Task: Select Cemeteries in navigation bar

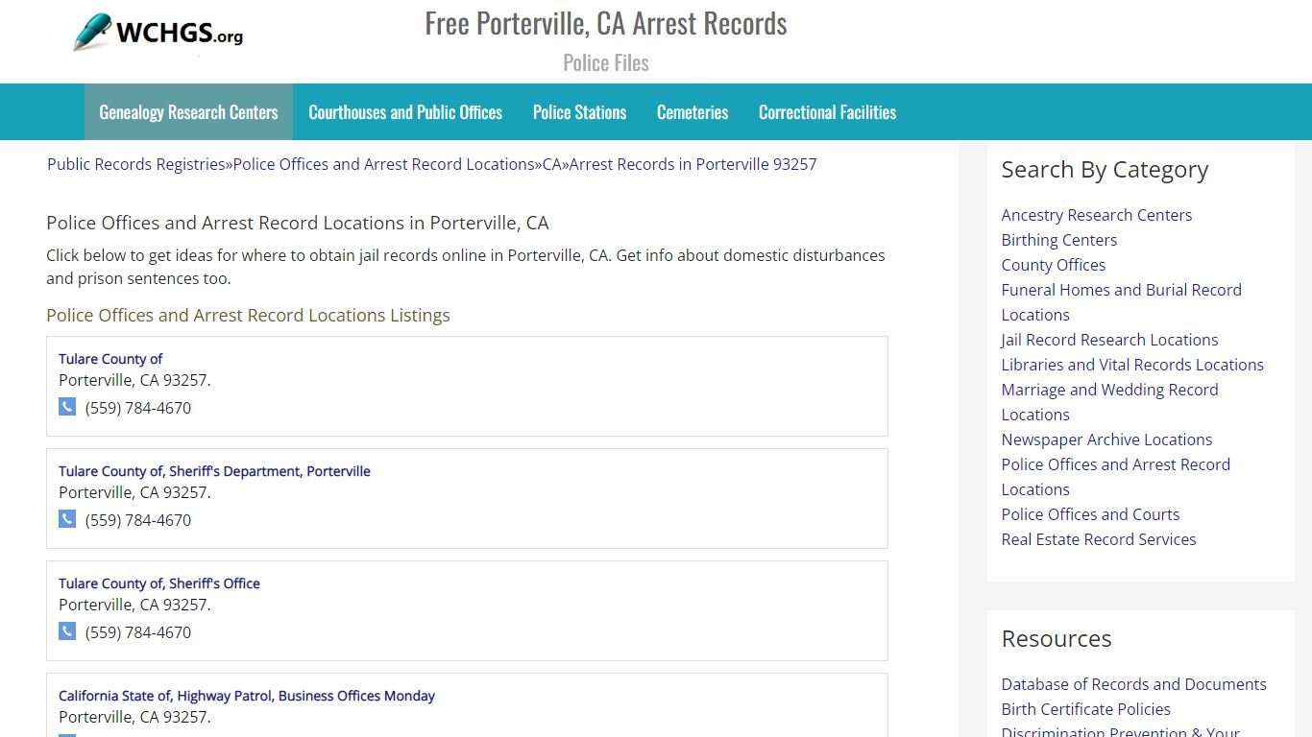Action: [692, 112]
